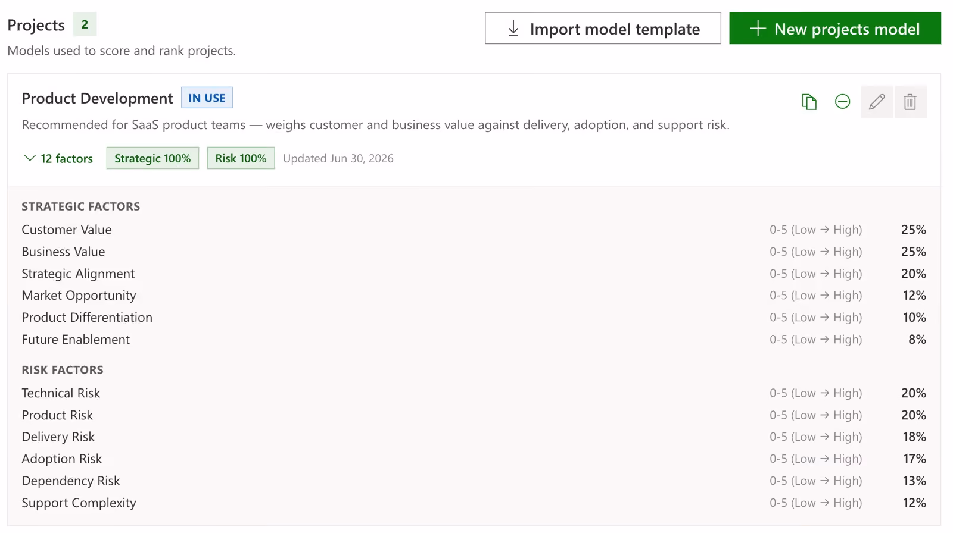Image resolution: width=953 pixels, height=533 pixels.
Task: Delete Product Development with trash icon
Action: click(910, 102)
